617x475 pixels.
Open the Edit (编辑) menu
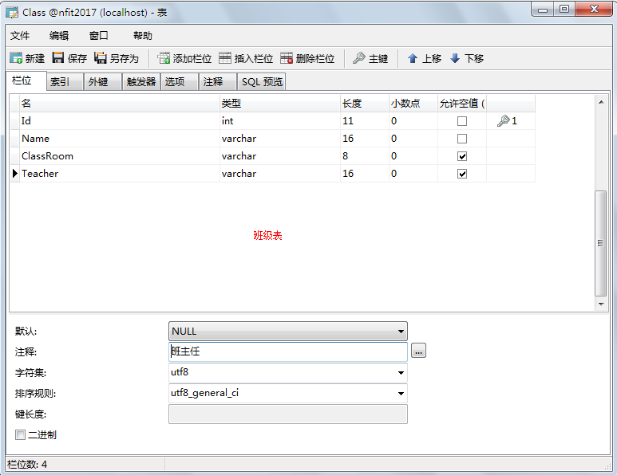click(59, 36)
